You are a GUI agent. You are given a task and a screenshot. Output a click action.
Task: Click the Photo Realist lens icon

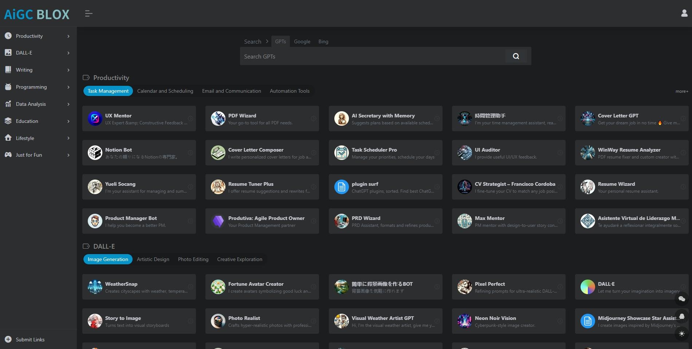point(218,321)
